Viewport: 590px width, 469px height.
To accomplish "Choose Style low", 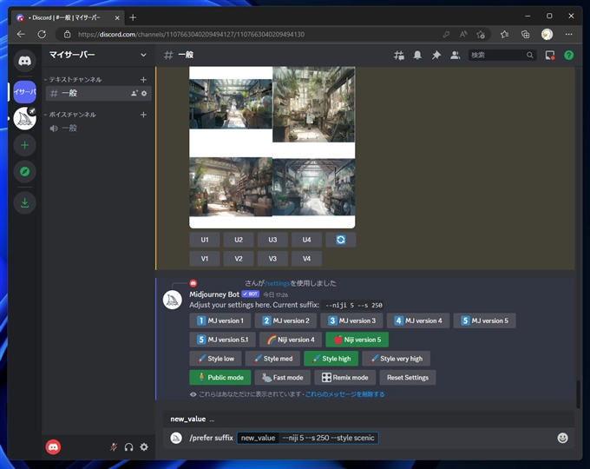I will (x=215, y=359).
